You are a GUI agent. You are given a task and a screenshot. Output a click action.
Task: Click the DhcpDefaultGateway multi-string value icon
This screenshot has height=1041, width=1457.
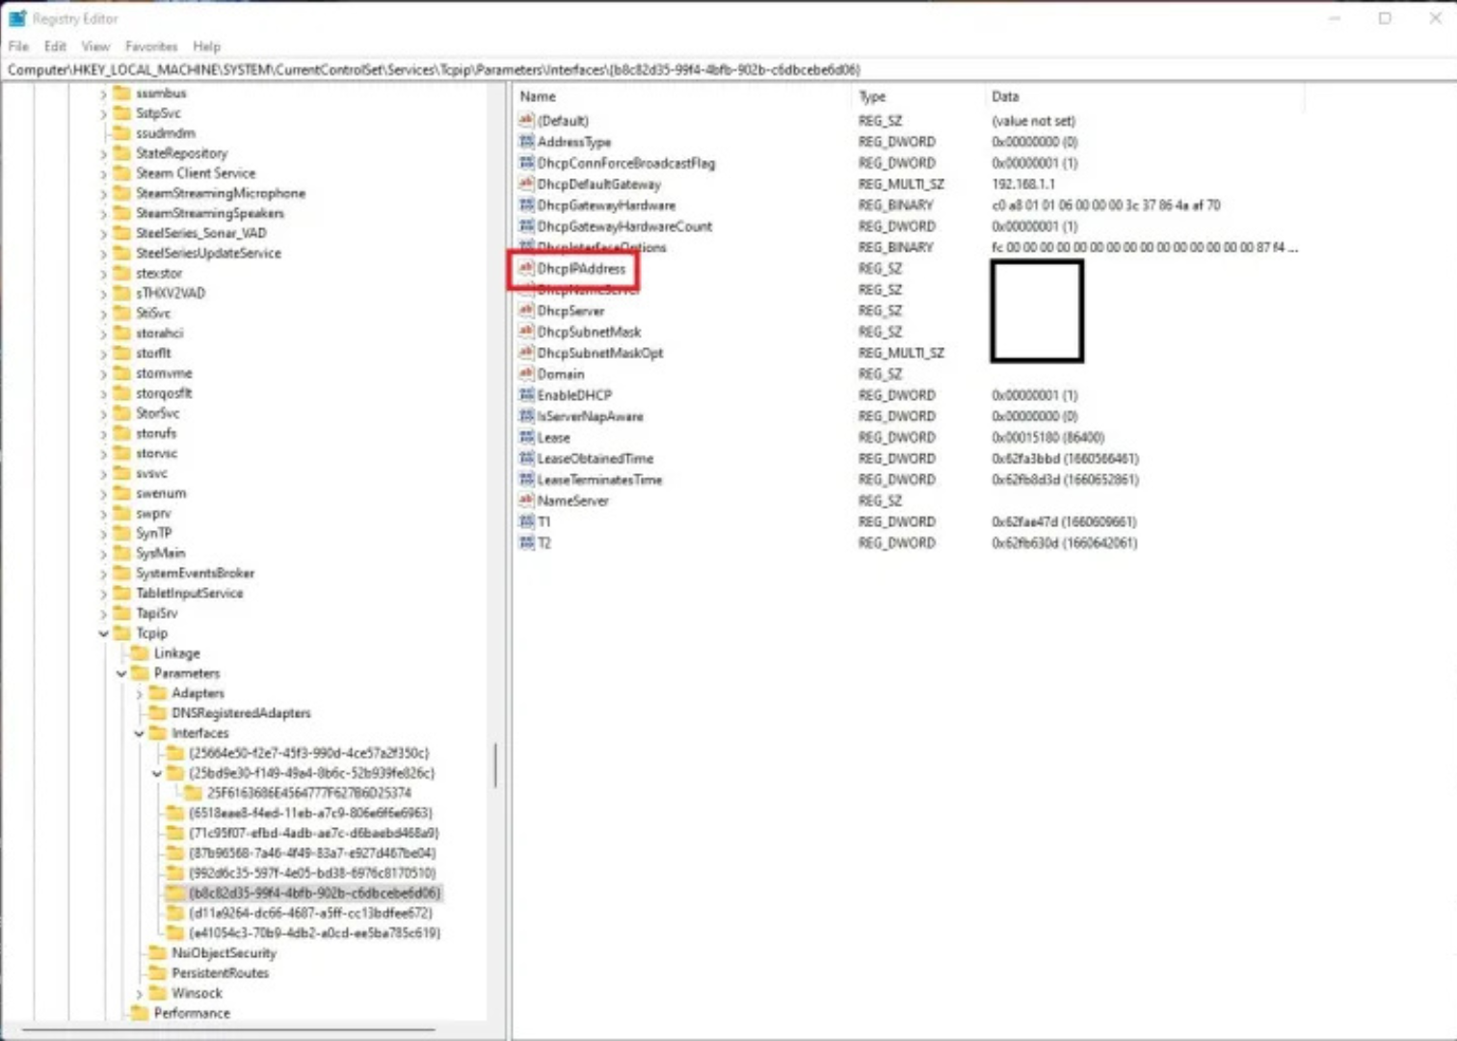coord(526,184)
